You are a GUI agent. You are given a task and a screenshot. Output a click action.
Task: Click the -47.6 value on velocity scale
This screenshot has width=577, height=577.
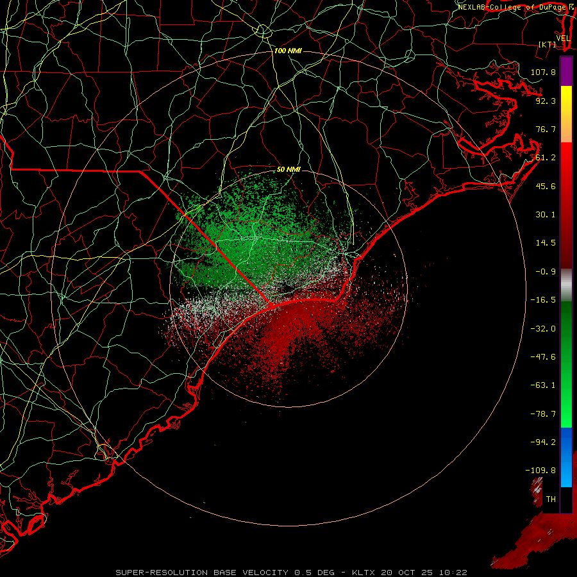[x=543, y=357]
